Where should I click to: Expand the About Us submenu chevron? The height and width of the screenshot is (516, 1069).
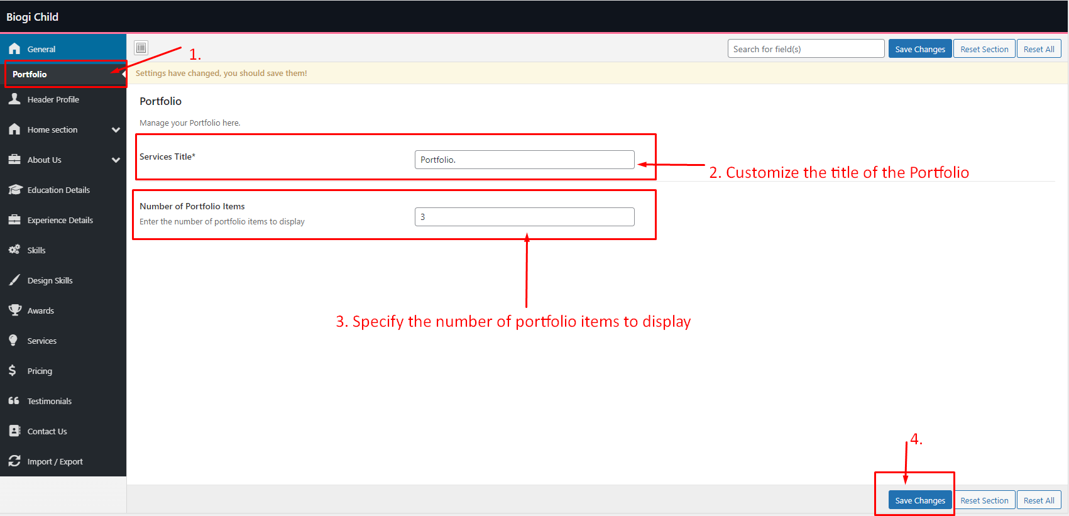click(116, 160)
